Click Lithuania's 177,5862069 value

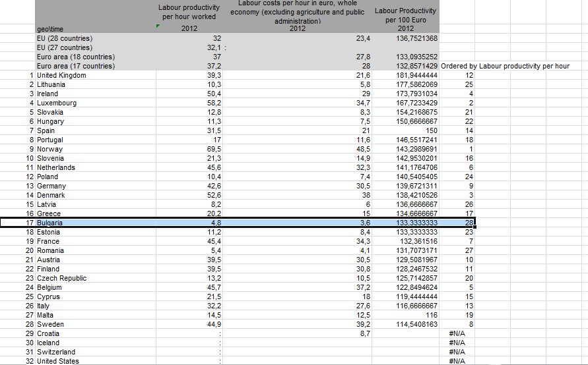(x=416, y=84)
